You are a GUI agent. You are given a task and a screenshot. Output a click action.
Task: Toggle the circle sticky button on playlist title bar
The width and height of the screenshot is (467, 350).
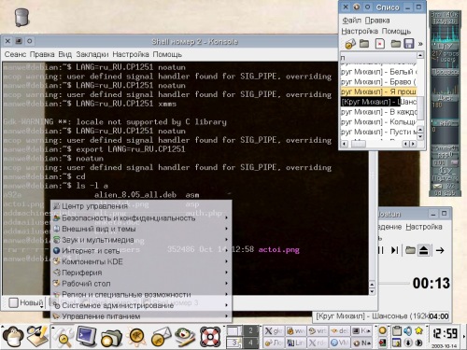coord(368,7)
